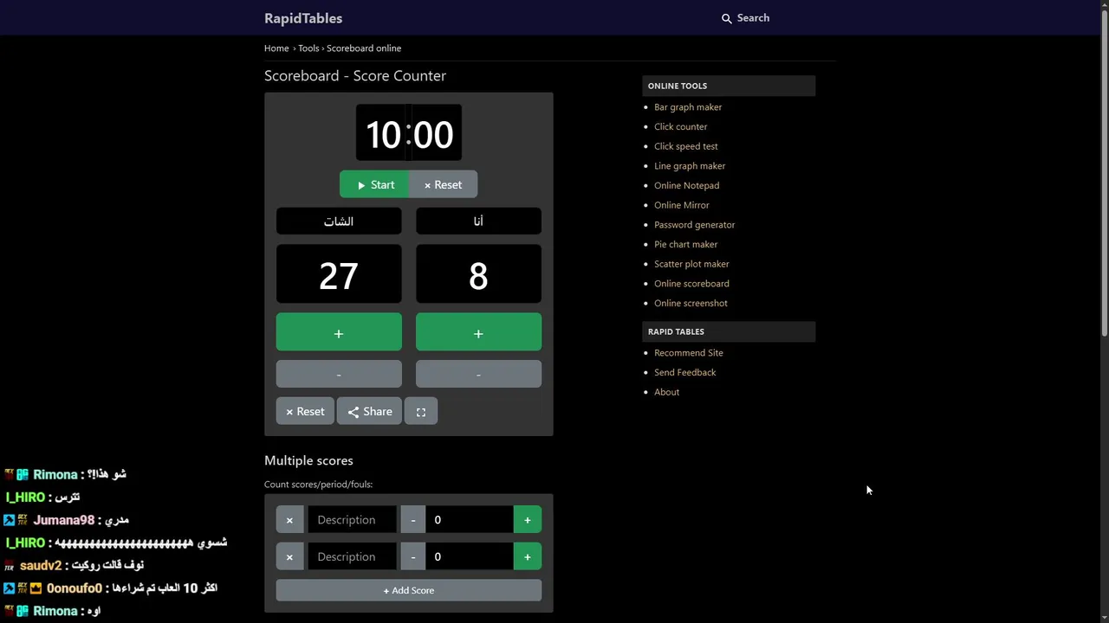The height and width of the screenshot is (623, 1109).
Task: Add a new score row
Action: click(409, 590)
